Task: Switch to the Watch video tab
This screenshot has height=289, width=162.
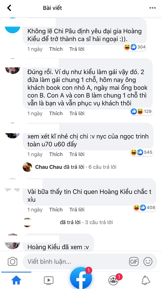Action: 49,281
